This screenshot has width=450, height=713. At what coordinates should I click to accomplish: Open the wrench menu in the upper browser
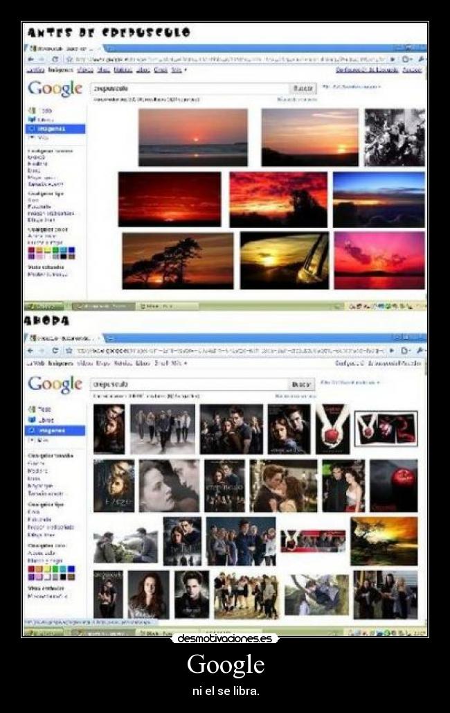421,59
